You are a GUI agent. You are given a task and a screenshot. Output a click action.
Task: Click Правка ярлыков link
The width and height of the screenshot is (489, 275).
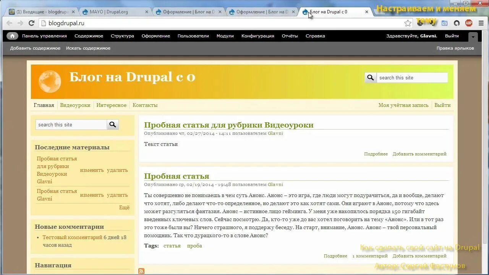coord(455,48)
